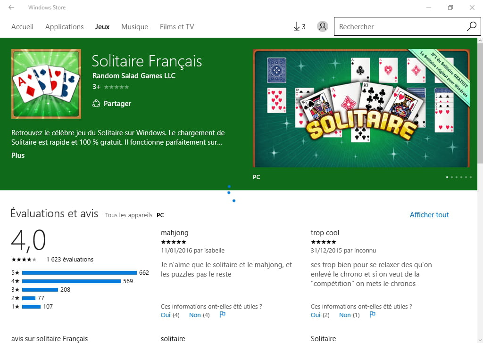Restore down the Windows Store window
Viewport: 483px width, 343px height.
(450, 8)
